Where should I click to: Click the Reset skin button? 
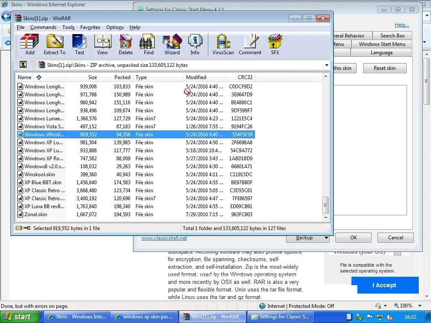pos(385,68)
